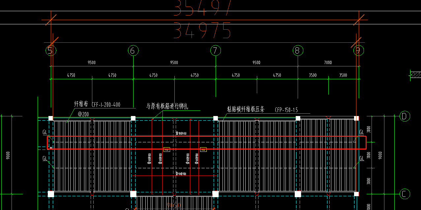Pick the 9500 dimension between axes 5 and 6
Image resolution: width=421 pixels, height=210 pixels.
coord(92,62)
